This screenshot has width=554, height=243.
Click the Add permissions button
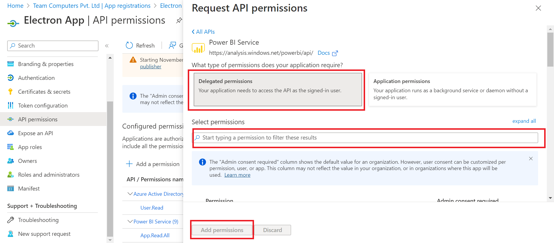pos(222,230)
